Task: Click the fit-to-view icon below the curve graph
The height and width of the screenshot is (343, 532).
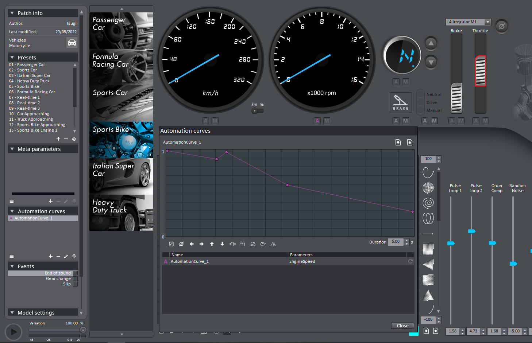Action: coord(171,244)
